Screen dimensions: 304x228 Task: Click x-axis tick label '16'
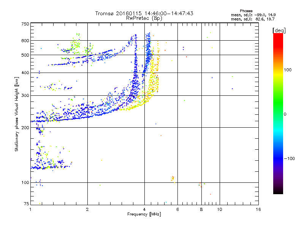258,209
